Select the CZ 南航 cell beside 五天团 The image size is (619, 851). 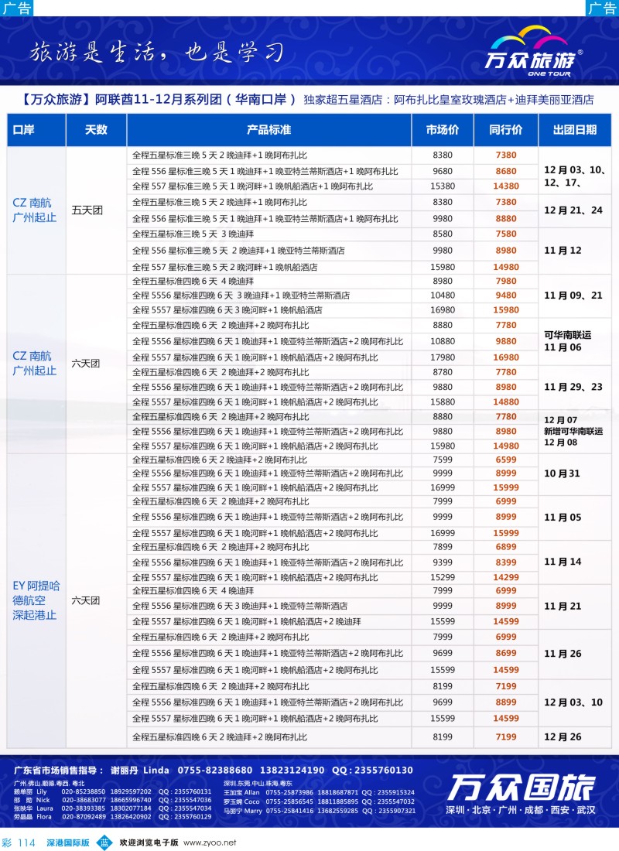pyautogui.click(x=36, y=210)
